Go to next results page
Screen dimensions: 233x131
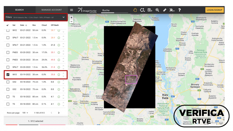59,113
